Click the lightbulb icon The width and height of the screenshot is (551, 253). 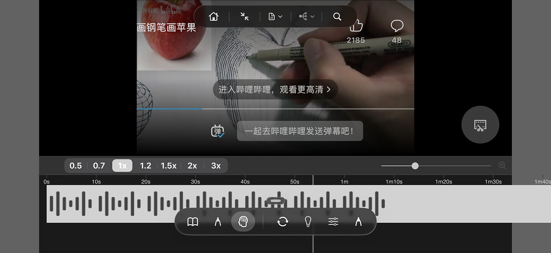(308, 222)
